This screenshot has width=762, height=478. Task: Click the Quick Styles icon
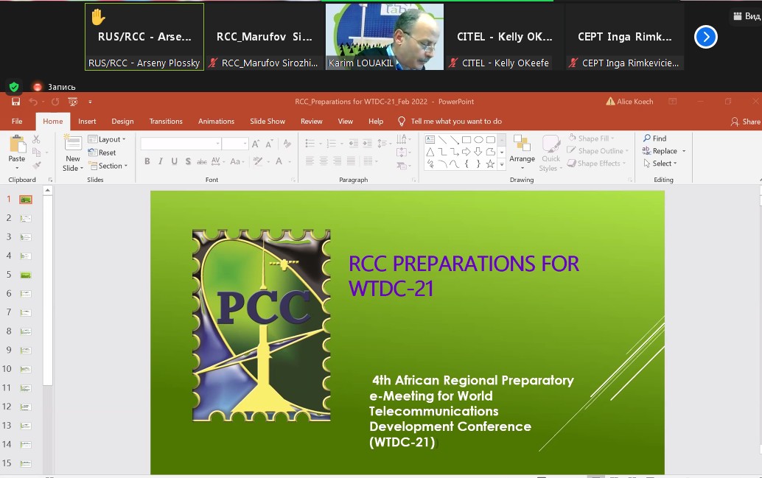(x=550, y=144)
